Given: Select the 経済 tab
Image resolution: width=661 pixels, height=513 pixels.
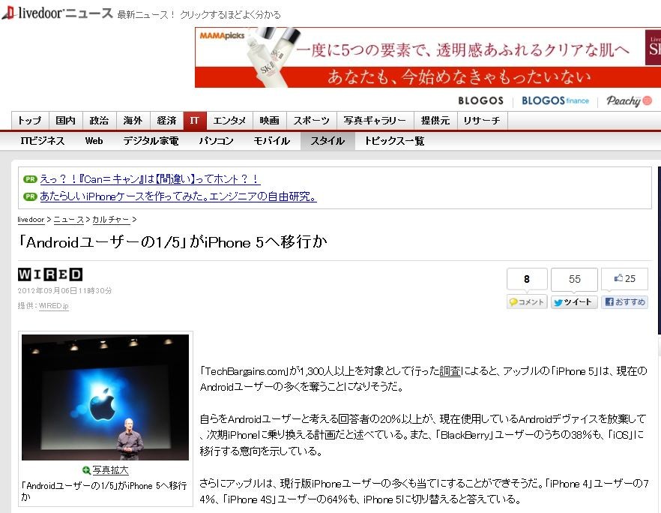Looking at the screenshot, I should [167, 121].
